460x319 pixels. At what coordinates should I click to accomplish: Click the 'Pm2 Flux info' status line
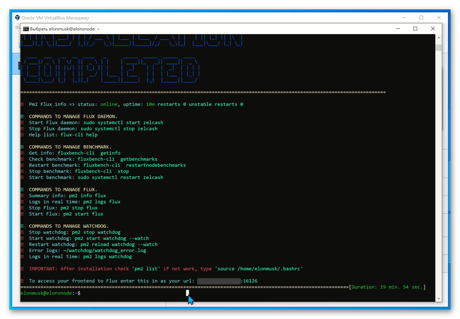click(x=136, y=104)
